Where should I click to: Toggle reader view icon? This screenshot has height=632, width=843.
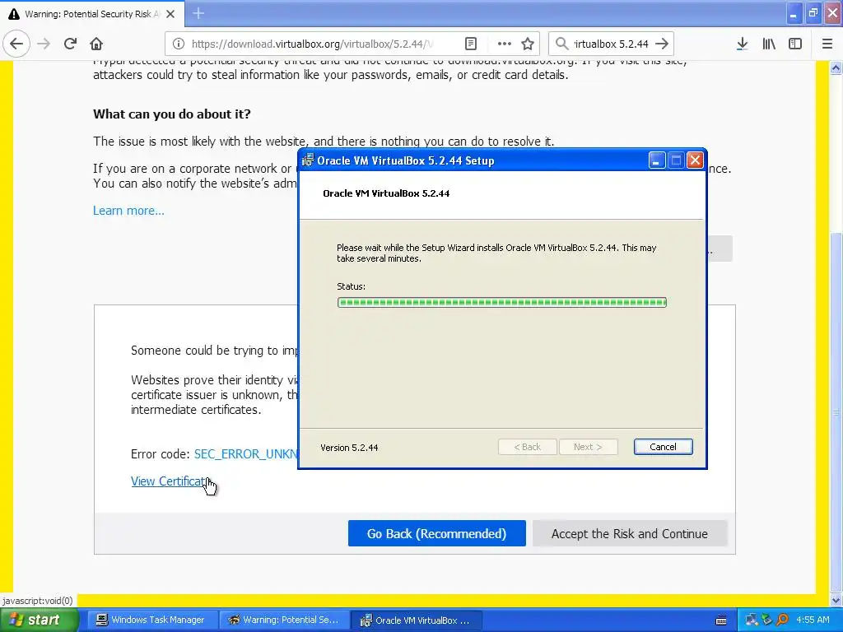tap(471, 44)
